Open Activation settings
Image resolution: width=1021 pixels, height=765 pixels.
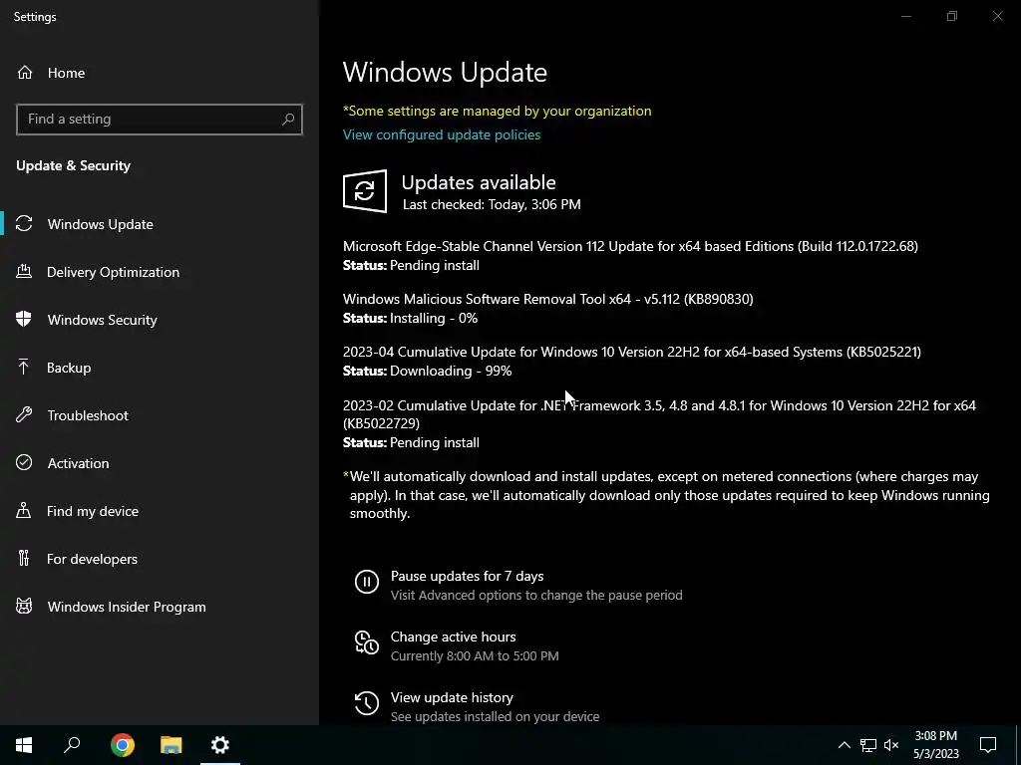(x=78, y=463)
